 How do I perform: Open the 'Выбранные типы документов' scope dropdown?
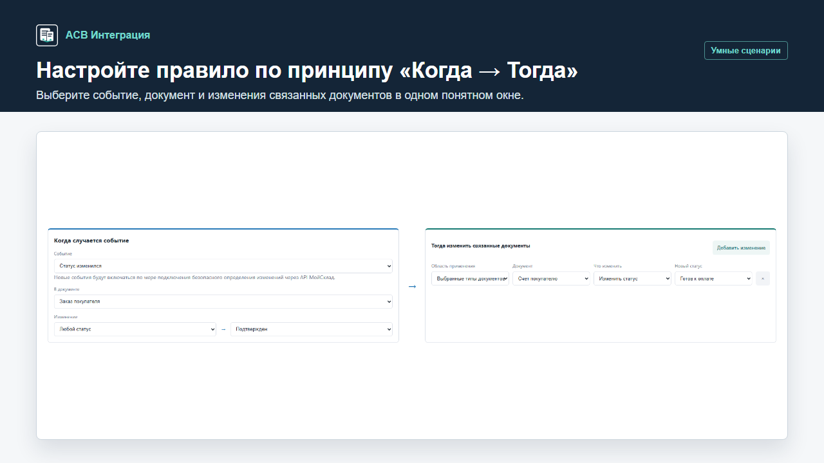click(470, 278)
